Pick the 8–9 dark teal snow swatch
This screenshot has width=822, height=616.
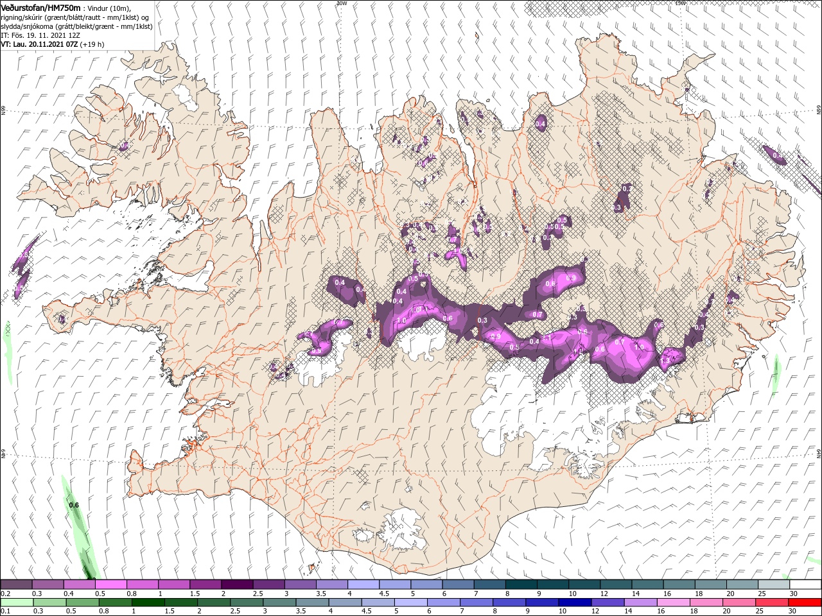point(521,585)
